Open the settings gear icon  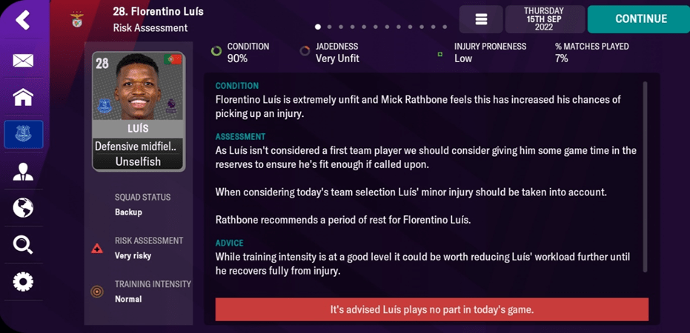(x=23, y=282)
